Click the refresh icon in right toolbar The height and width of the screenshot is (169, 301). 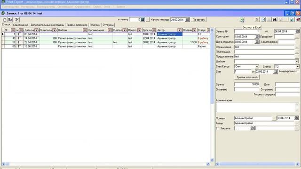pos(292,20)
